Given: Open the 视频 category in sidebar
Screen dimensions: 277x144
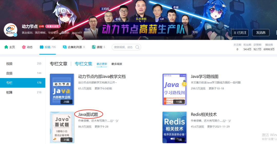Looking at the screenshot, I should point(9,64).
